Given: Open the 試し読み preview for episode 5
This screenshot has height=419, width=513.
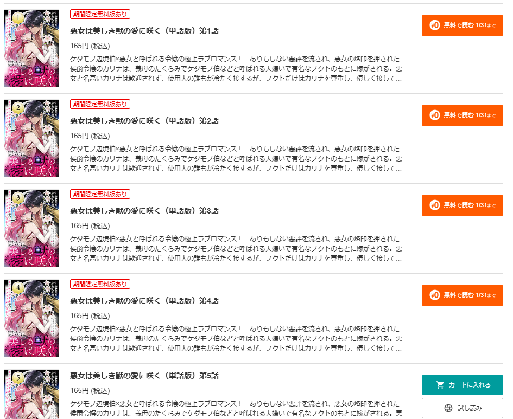Looking at the screenshot, I should [463, 408].
